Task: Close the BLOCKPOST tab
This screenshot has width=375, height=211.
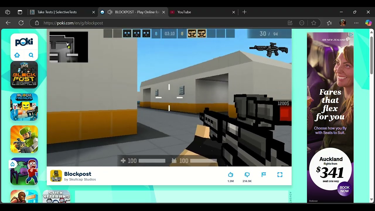Action: 163,12
